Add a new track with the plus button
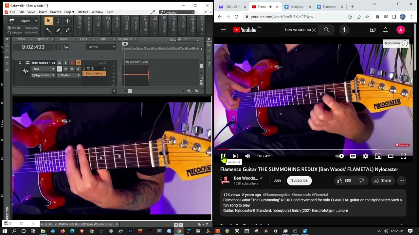The width and height of the screenshot is (419, 235). coord(58,47)
